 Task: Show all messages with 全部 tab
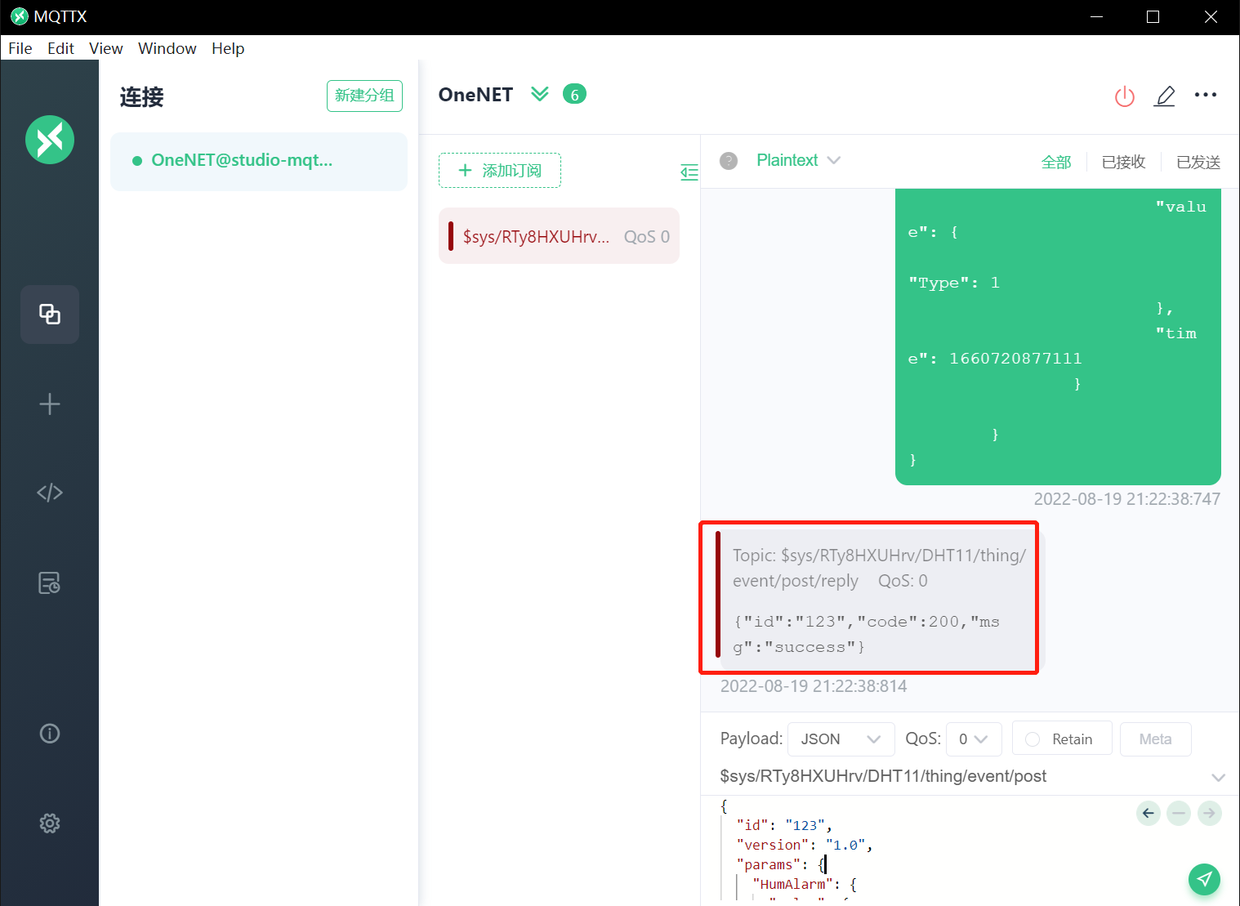click(x=1056, y=163)
